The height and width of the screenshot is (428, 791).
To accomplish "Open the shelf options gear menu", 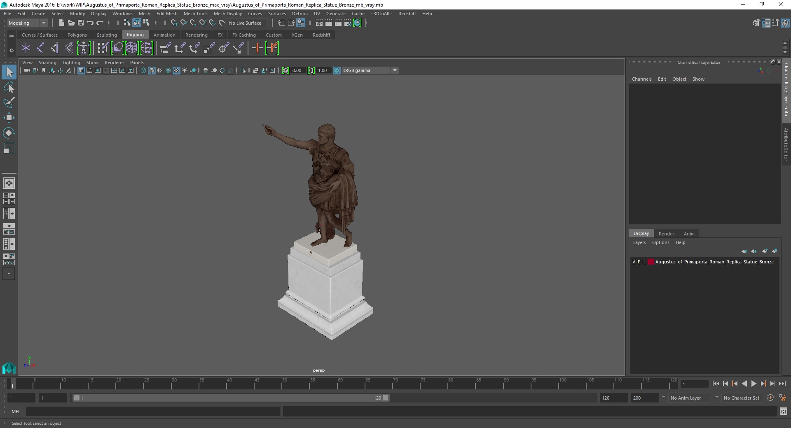I will click(x=12, y=50).
